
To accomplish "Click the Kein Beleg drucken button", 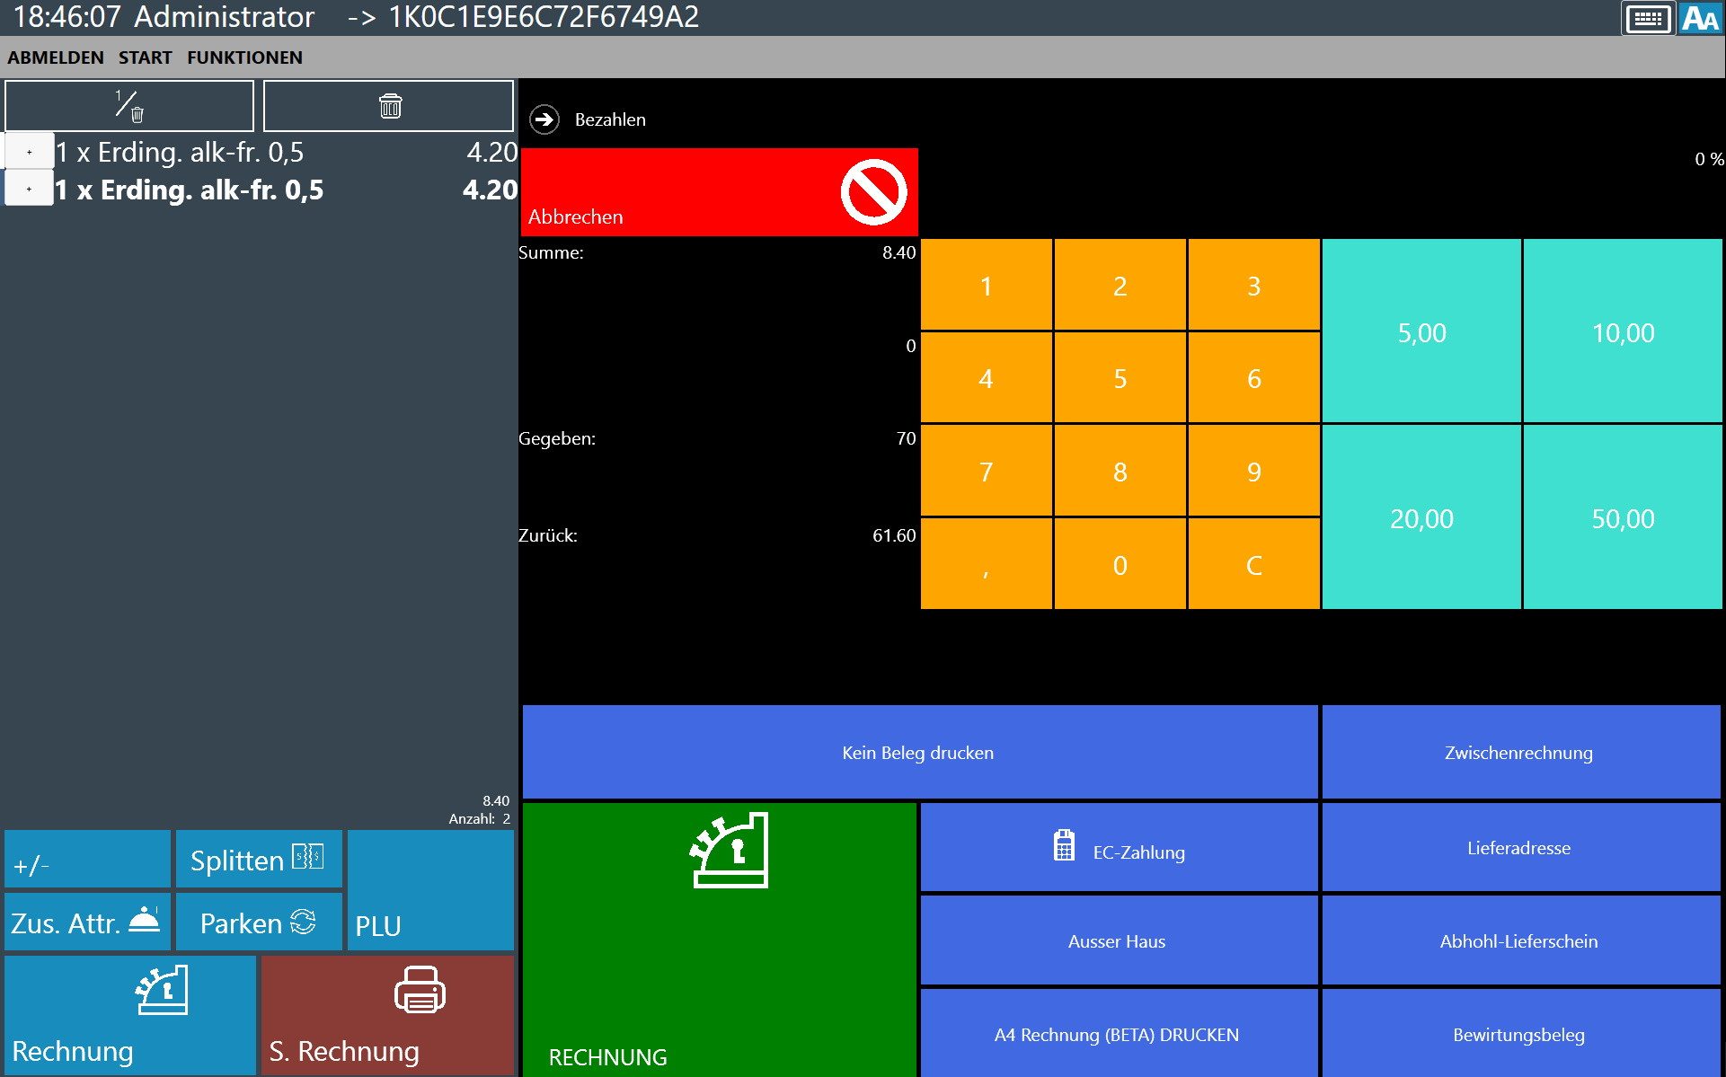I will (x=918, y=752).
